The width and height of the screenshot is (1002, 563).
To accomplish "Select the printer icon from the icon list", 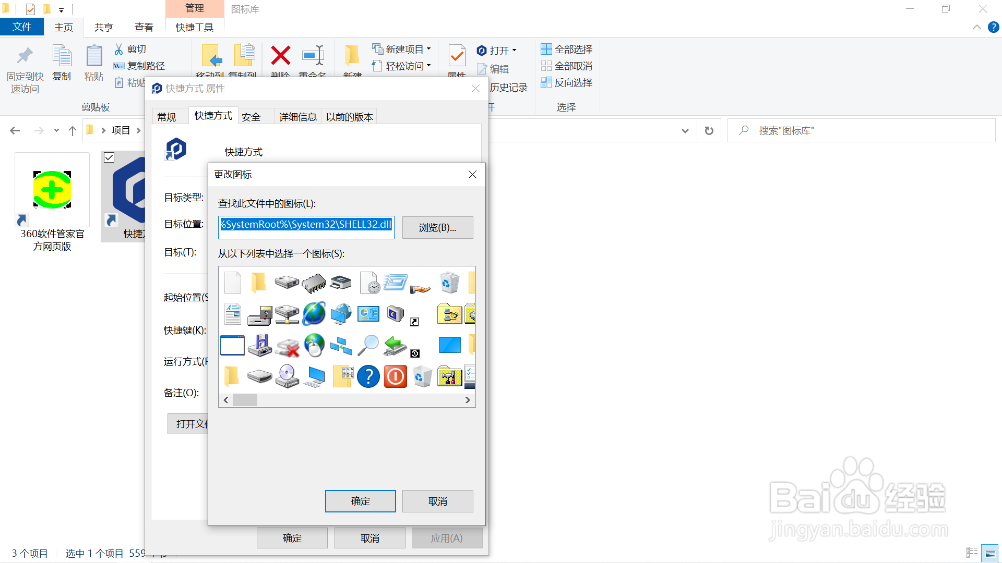I will (341, 281).
